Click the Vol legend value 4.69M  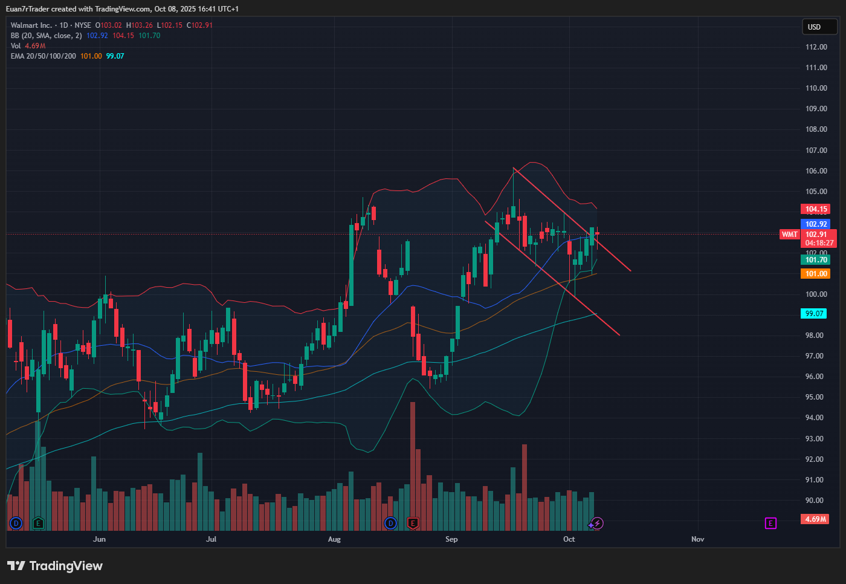(35, 46)
